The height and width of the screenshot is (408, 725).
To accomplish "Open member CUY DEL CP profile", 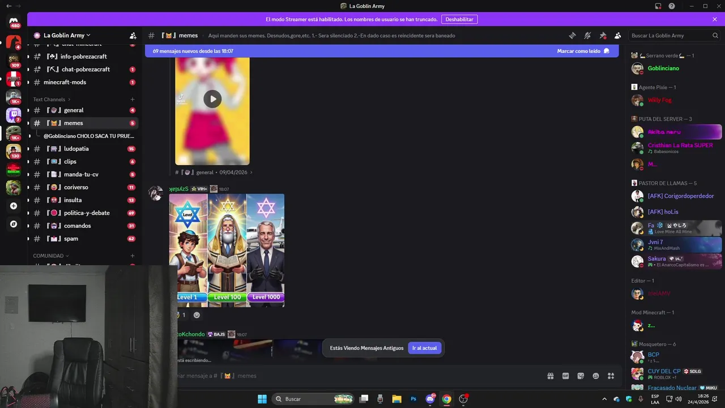I will tap(676, 374).
